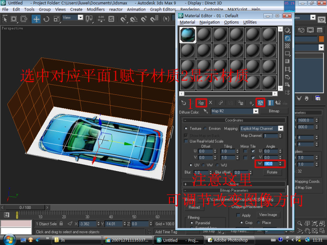The image size is (327, 245).
Task: Select Place radio button
Action: click(x=259, y=223)
